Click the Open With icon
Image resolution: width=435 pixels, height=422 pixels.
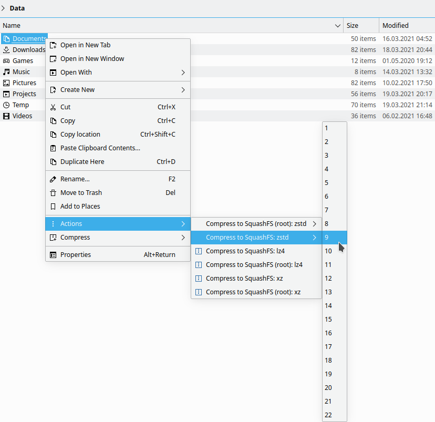coord(53,73)
